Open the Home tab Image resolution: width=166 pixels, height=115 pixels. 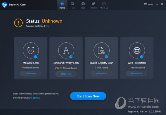click(62, 5)
